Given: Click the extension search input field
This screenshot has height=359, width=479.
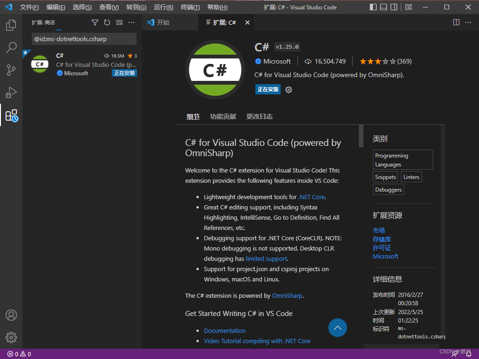Looking at the screenshot, I should [84, 39].
